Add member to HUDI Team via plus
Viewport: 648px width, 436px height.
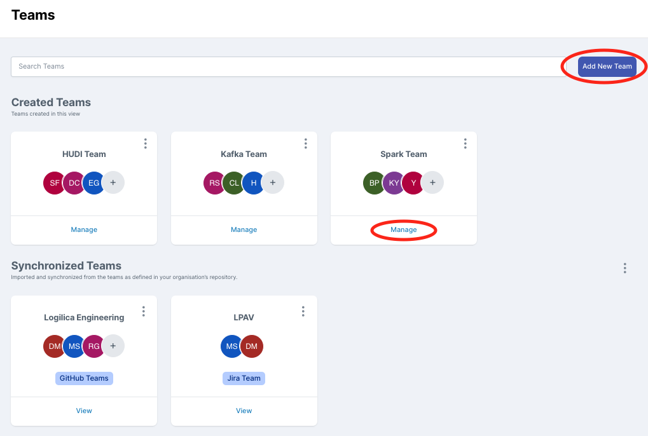pos(113,183)
